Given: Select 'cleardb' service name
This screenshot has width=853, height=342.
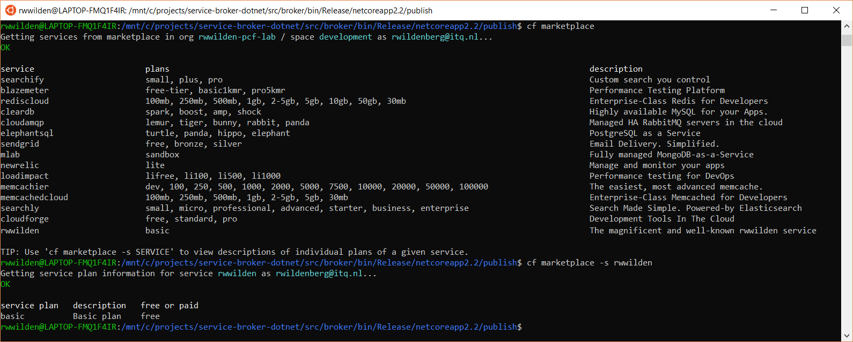Looking at the screenshot, I should pos(18,112).
